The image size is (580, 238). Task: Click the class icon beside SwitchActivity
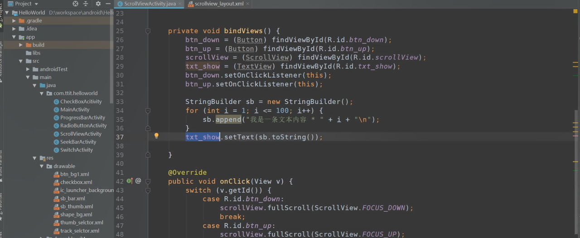point(56,150)
